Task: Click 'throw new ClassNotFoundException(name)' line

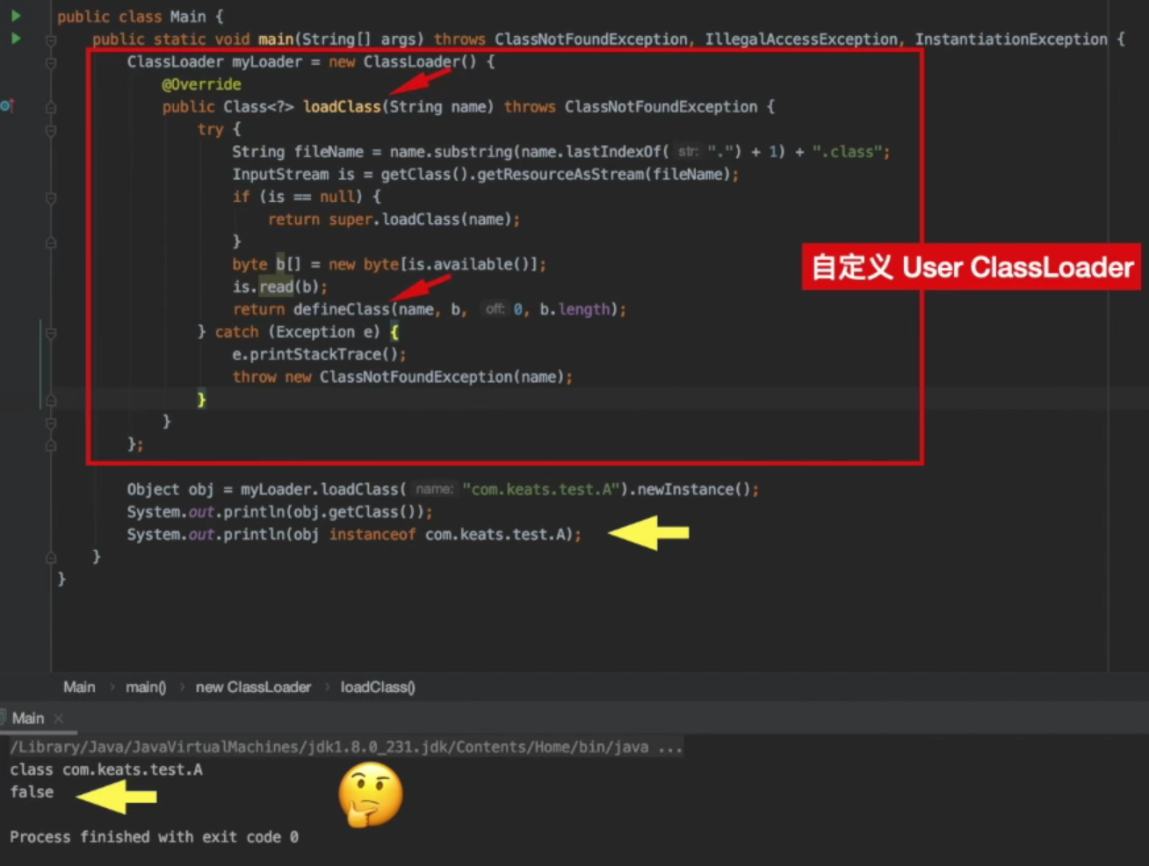Action: [402, 378]
